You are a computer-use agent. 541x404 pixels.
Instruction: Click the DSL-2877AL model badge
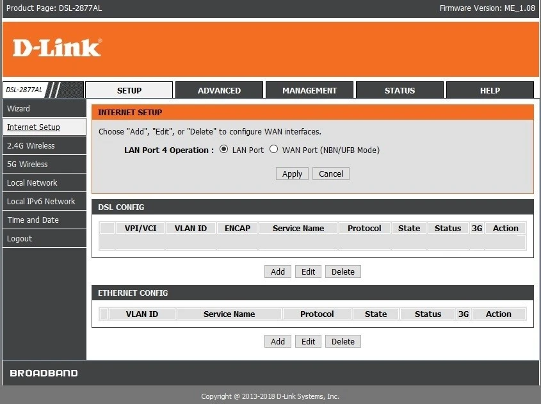24,90
